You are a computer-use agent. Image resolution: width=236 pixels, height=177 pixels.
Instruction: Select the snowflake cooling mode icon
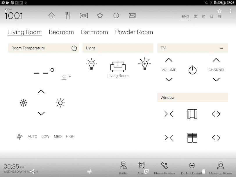click(24, 103)
